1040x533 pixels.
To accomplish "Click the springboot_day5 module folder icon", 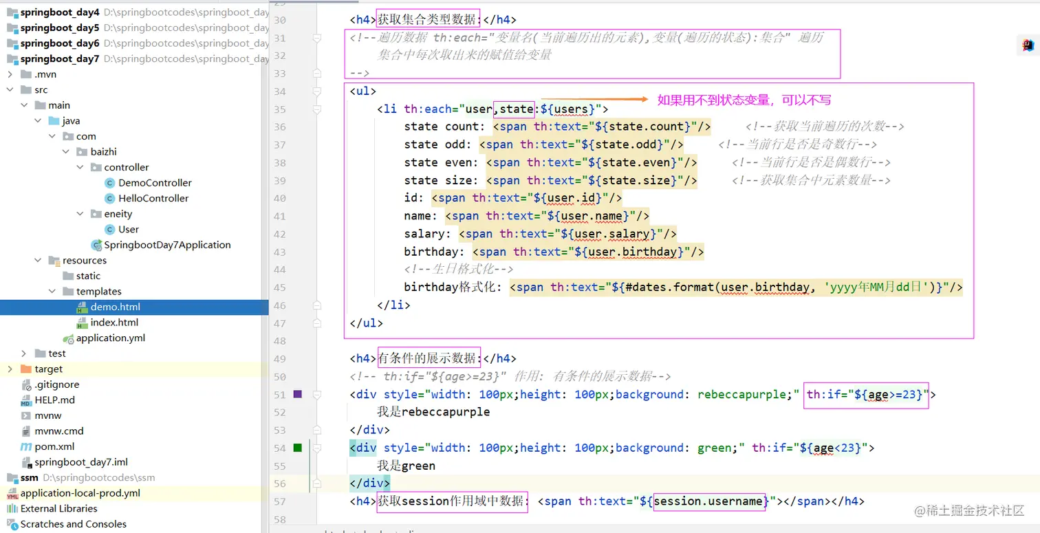I will pos(12,28).
